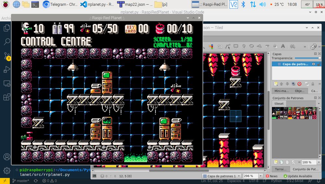Open VS Code Accounts icon
The width and height of the screenshot is (325, 184).
coord(6,157)
